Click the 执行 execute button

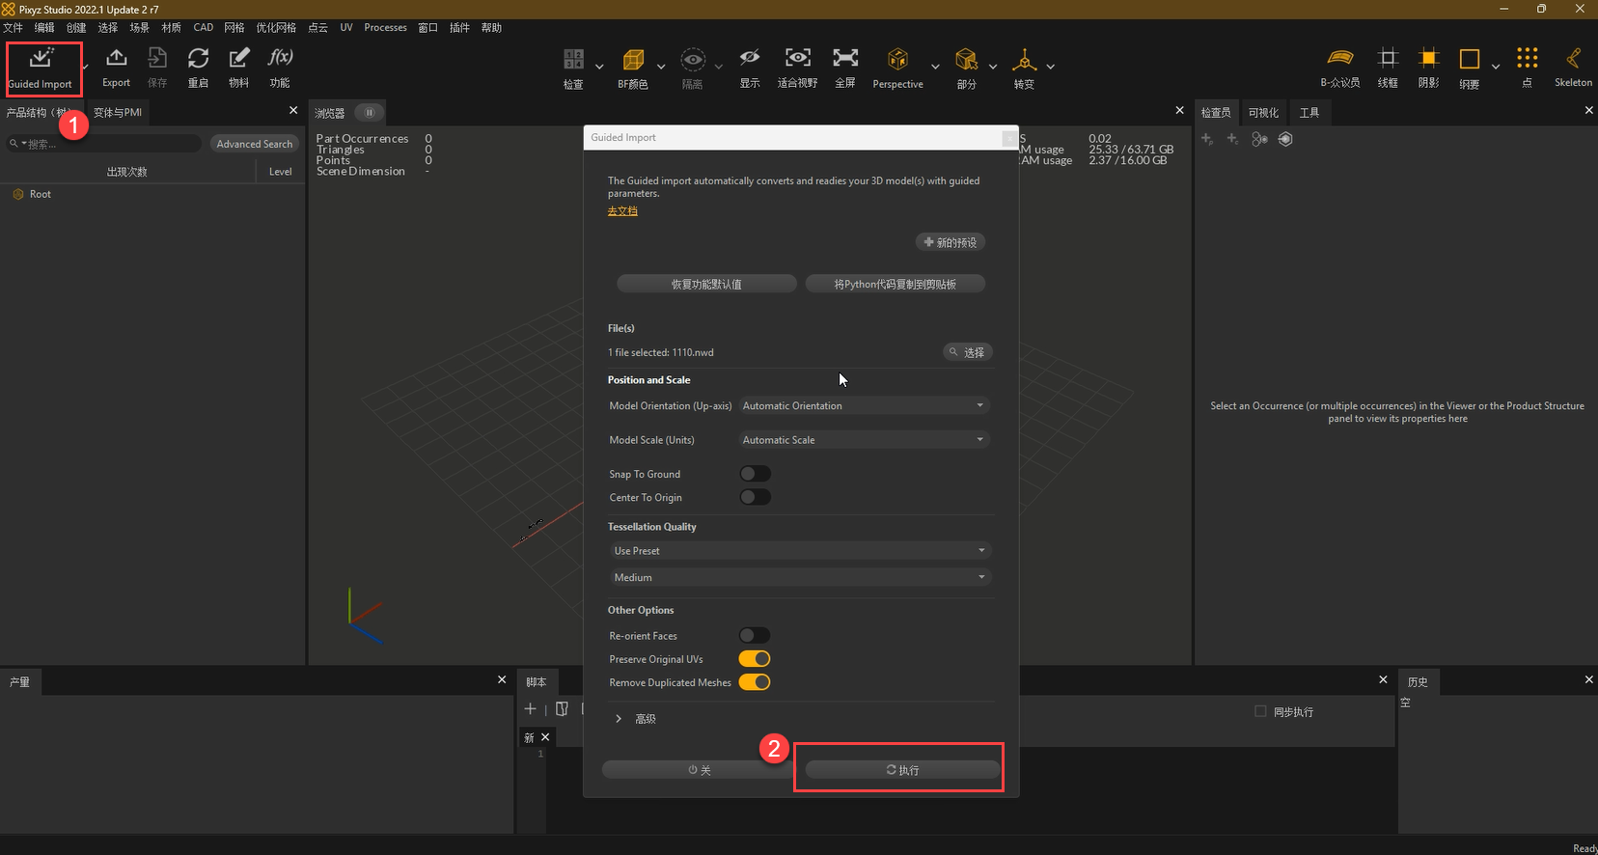click(902, 770)
